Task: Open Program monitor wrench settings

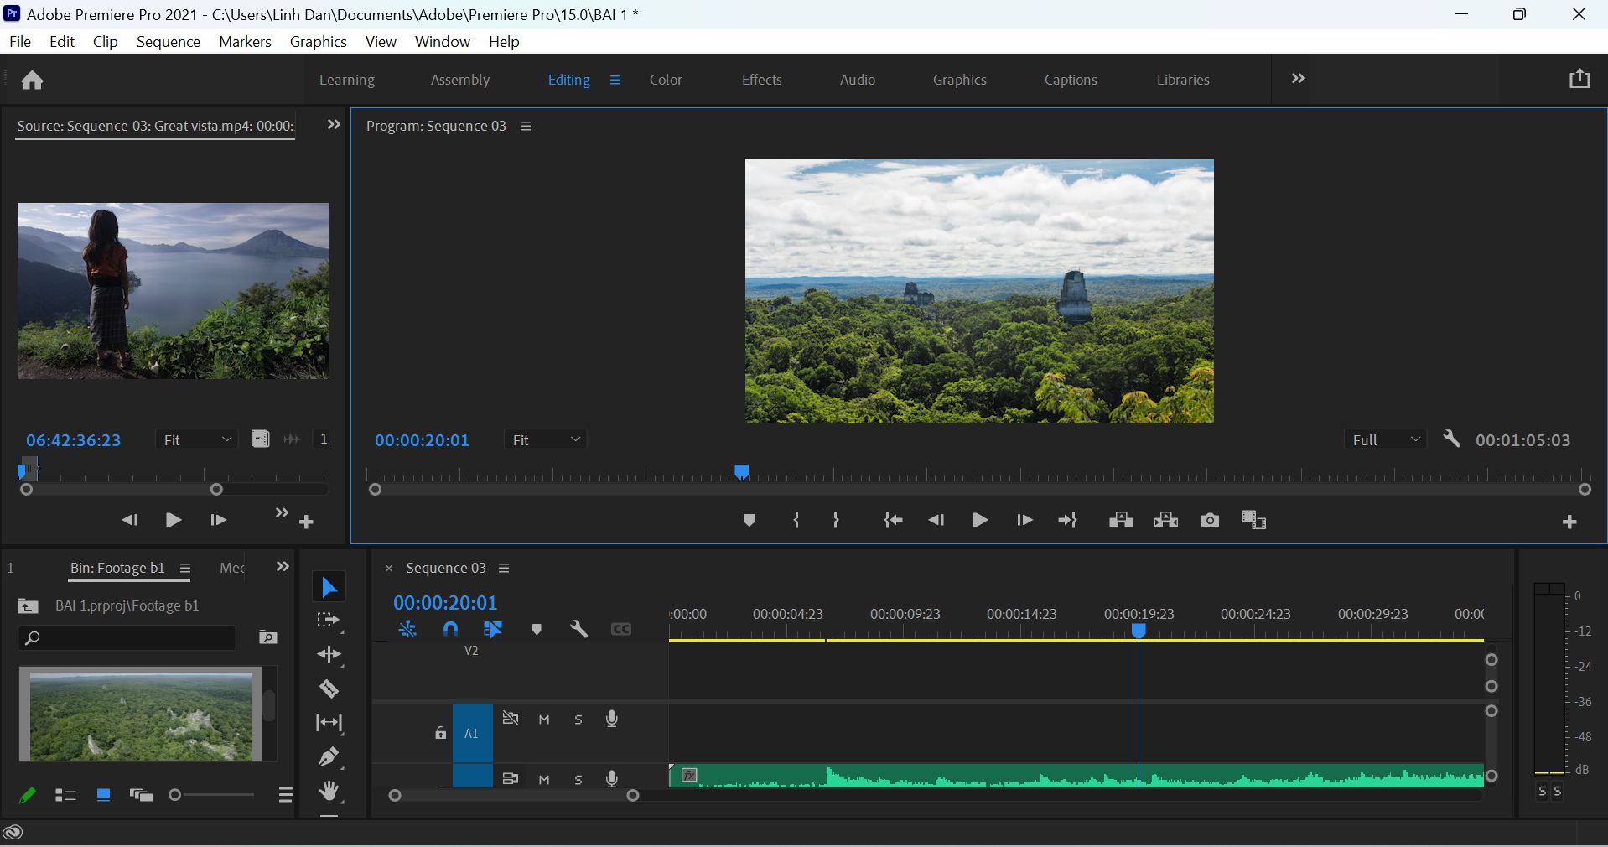Action: [1451, 439]
